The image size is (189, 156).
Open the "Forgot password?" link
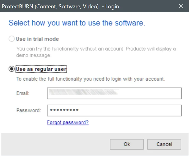[68, 122]
